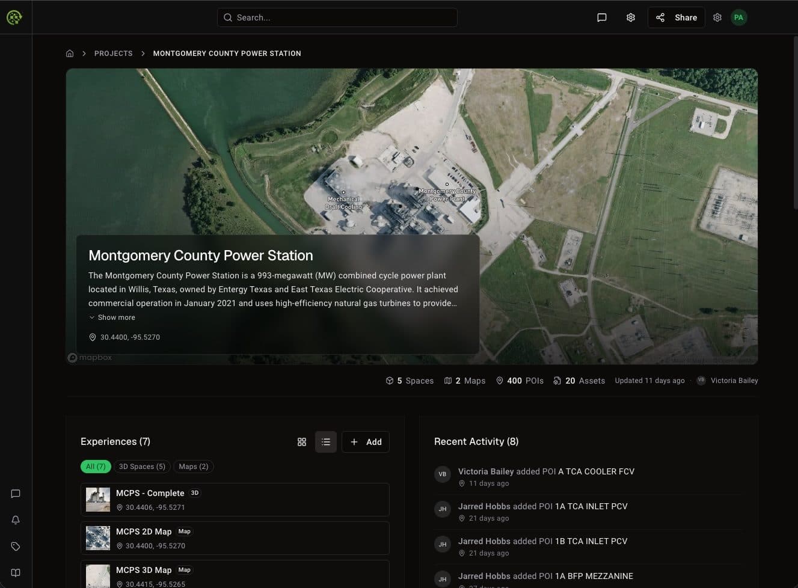Open 1A BFP MEZZANINE activity link
The height and width of the screenshot is (588, 798).
[594, 576]
